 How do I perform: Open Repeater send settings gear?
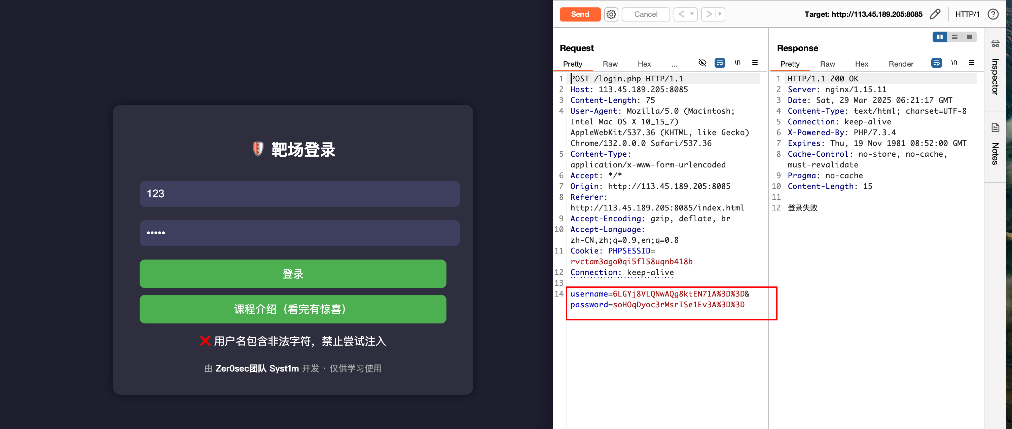pos(611,14)
